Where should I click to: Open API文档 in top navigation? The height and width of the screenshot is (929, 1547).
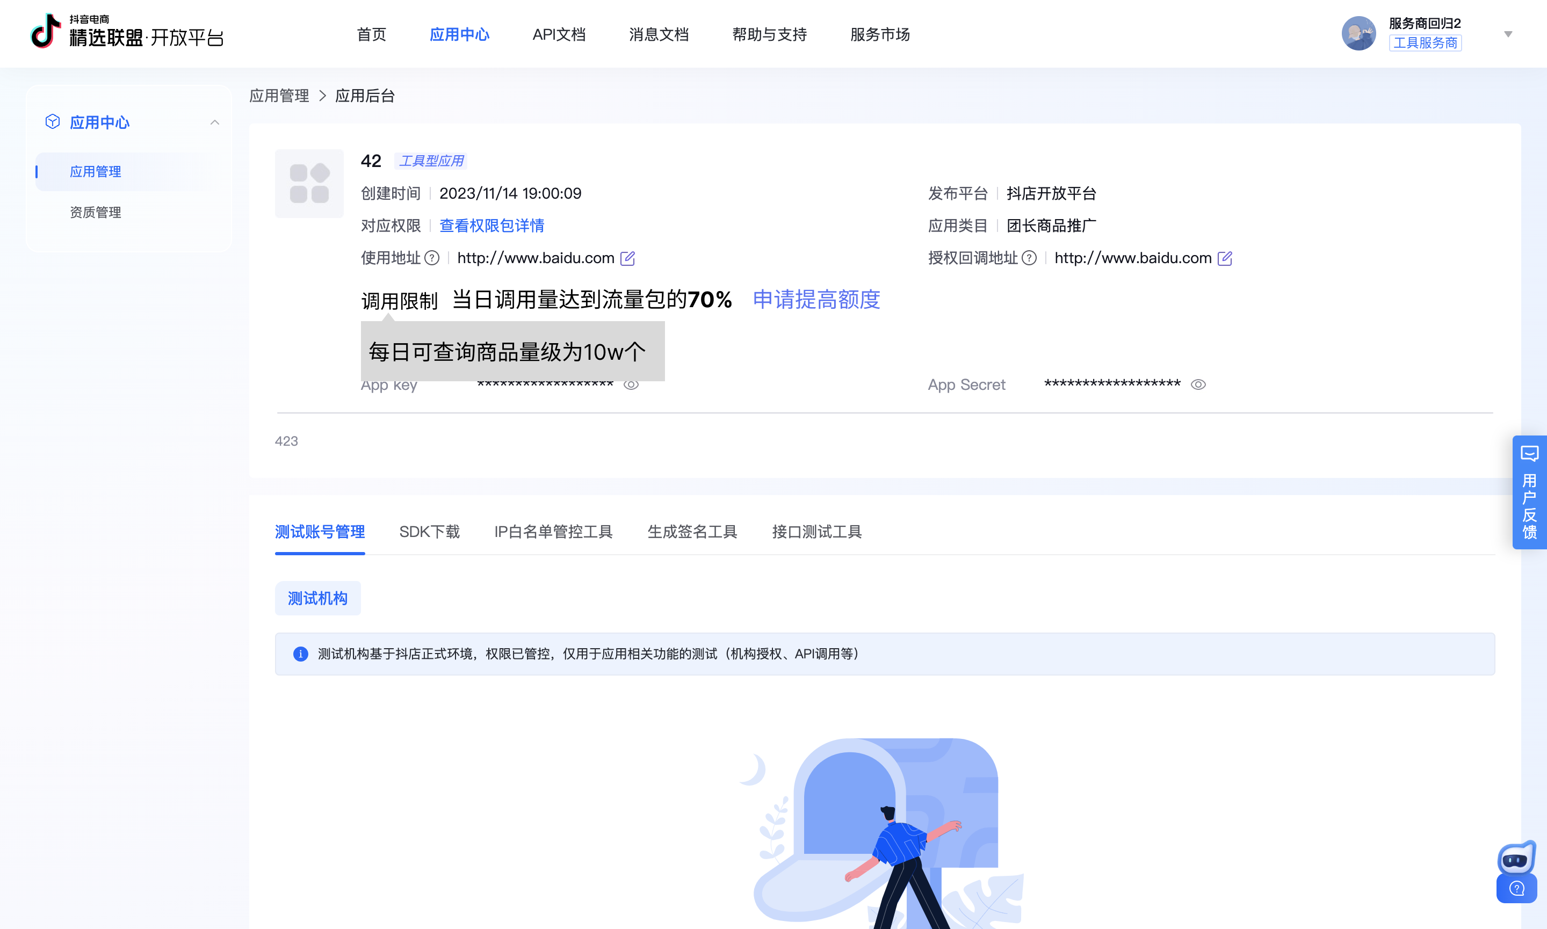tap(559, 34)
